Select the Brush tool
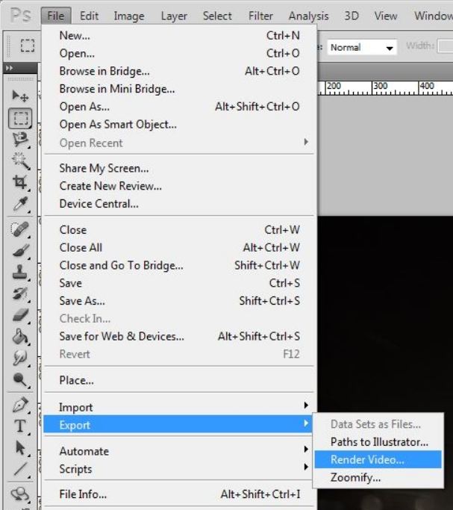 pos(20,251)
